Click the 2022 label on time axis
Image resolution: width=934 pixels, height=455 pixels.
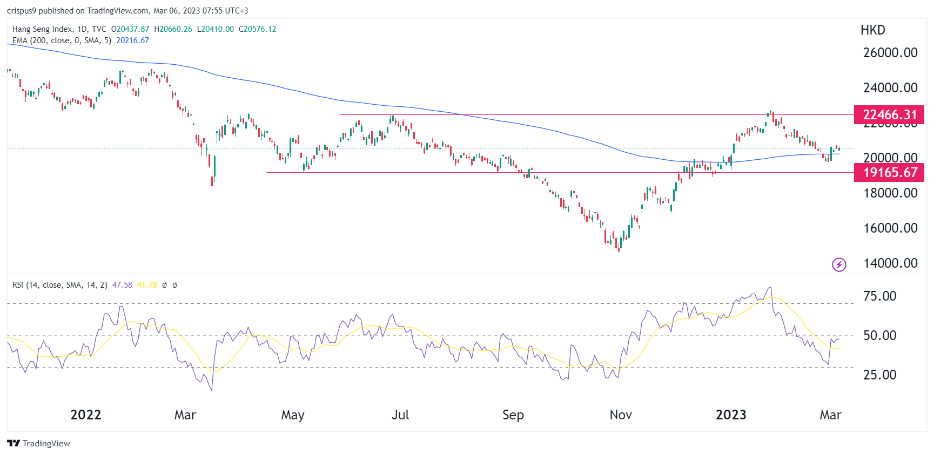(x=86, y=415)
